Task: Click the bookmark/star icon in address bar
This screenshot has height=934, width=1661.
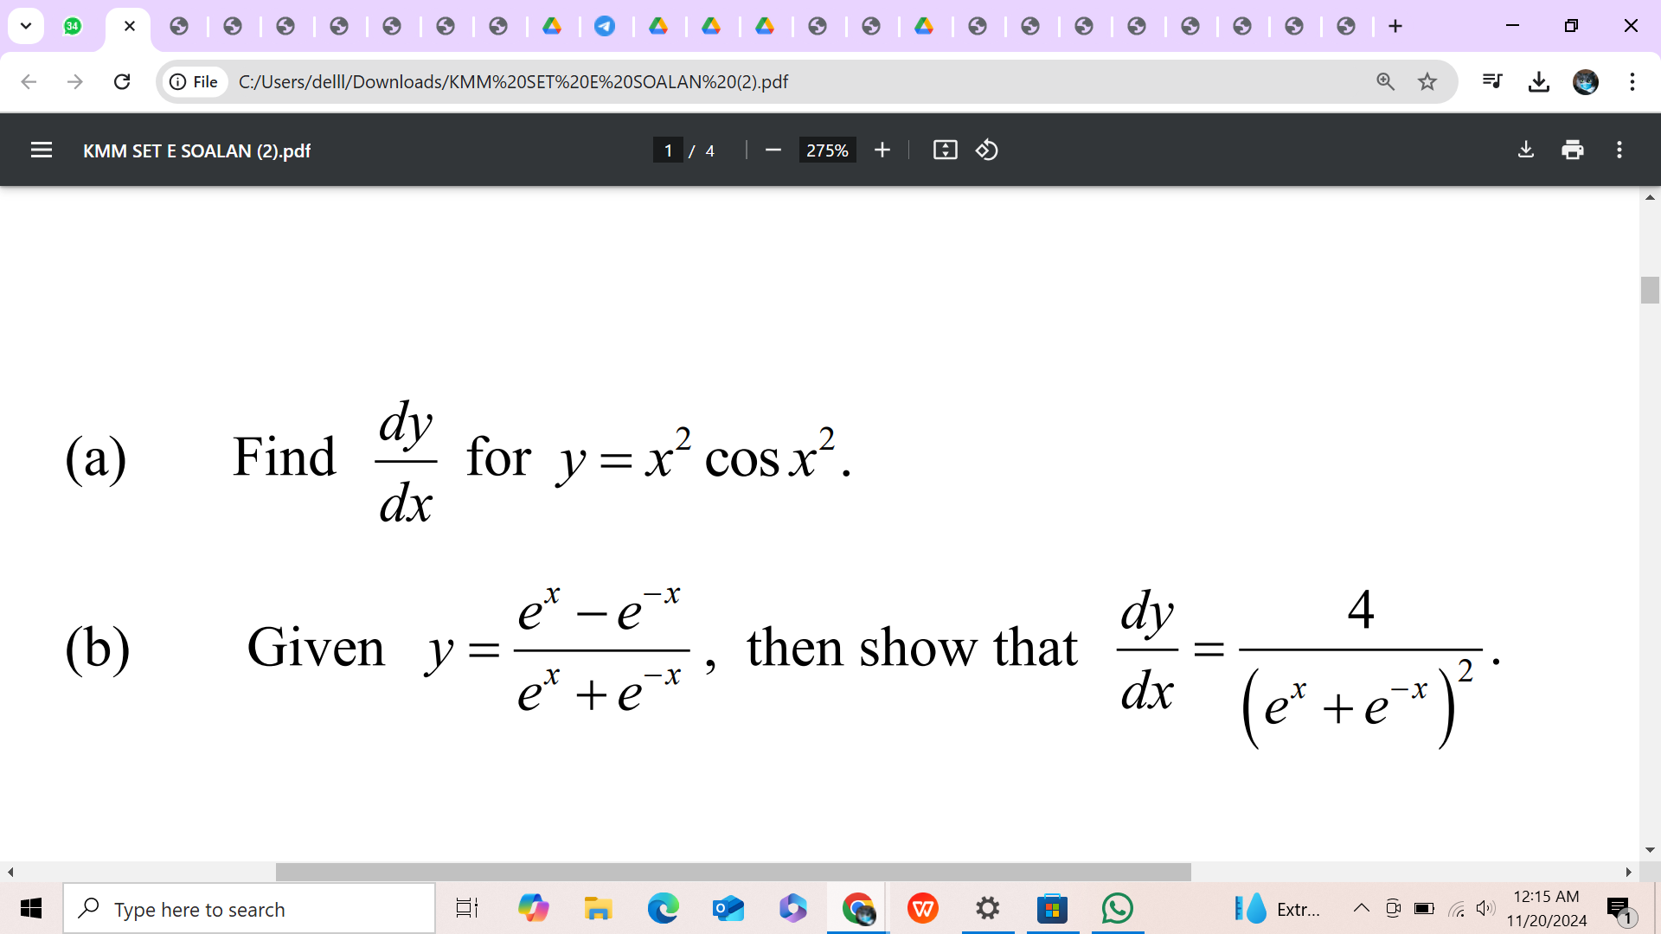Action: [x=1427, y=81]
